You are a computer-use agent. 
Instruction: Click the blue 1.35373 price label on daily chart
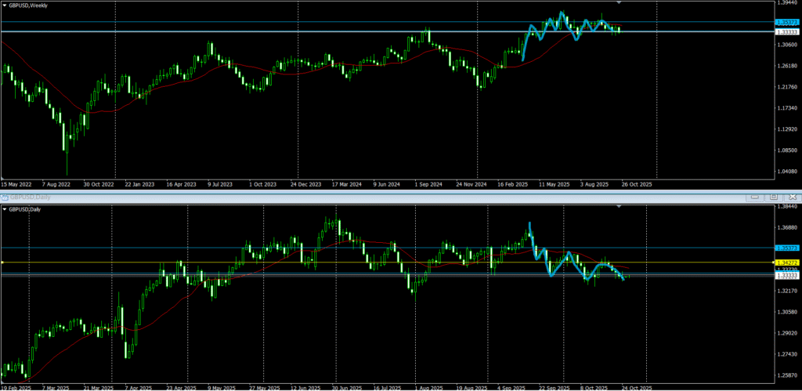pyautogui.click(x=786, y=248)
